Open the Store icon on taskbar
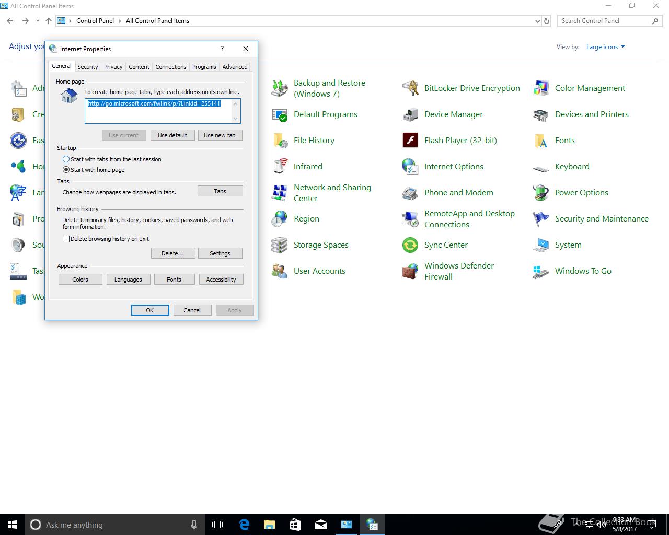The image size is (669, 535). click(x=295, y=525)
